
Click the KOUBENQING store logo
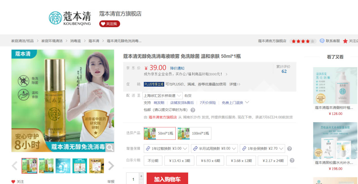click(x=70, y=18)
